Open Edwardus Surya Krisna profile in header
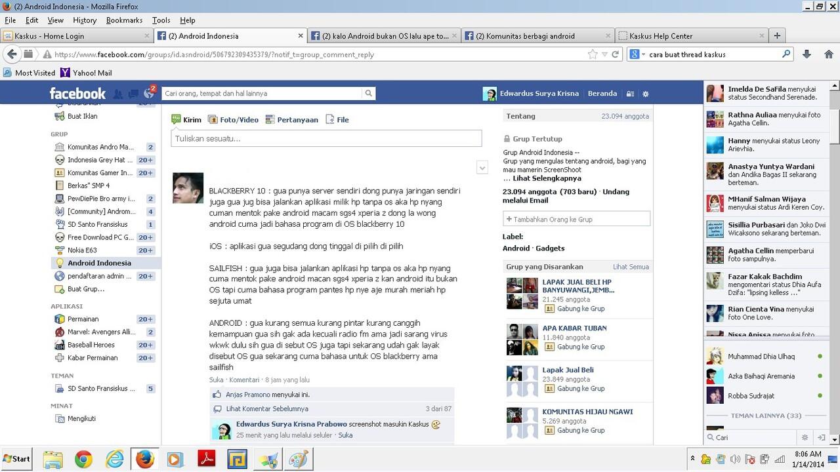Viewport: 840px width, 472px height. pos(531,94)
